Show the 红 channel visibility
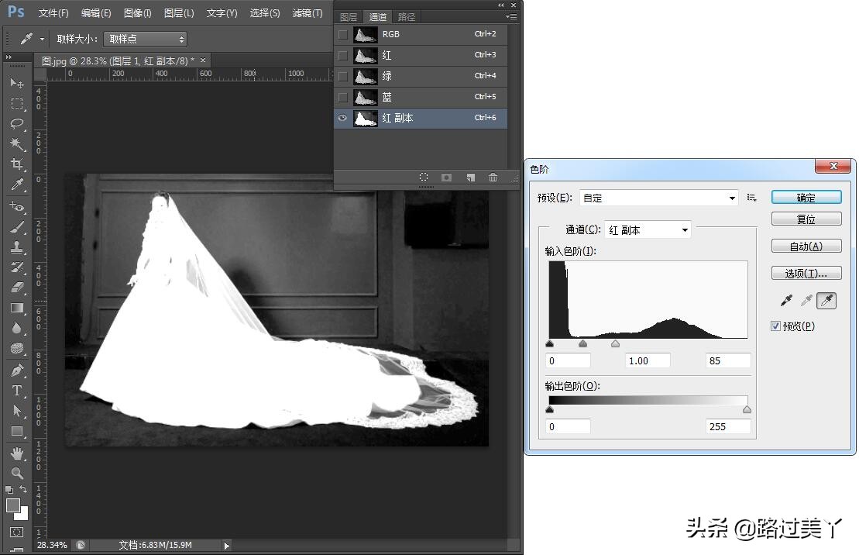This screenshot has height=555, width=859. [x=343, y=55]
